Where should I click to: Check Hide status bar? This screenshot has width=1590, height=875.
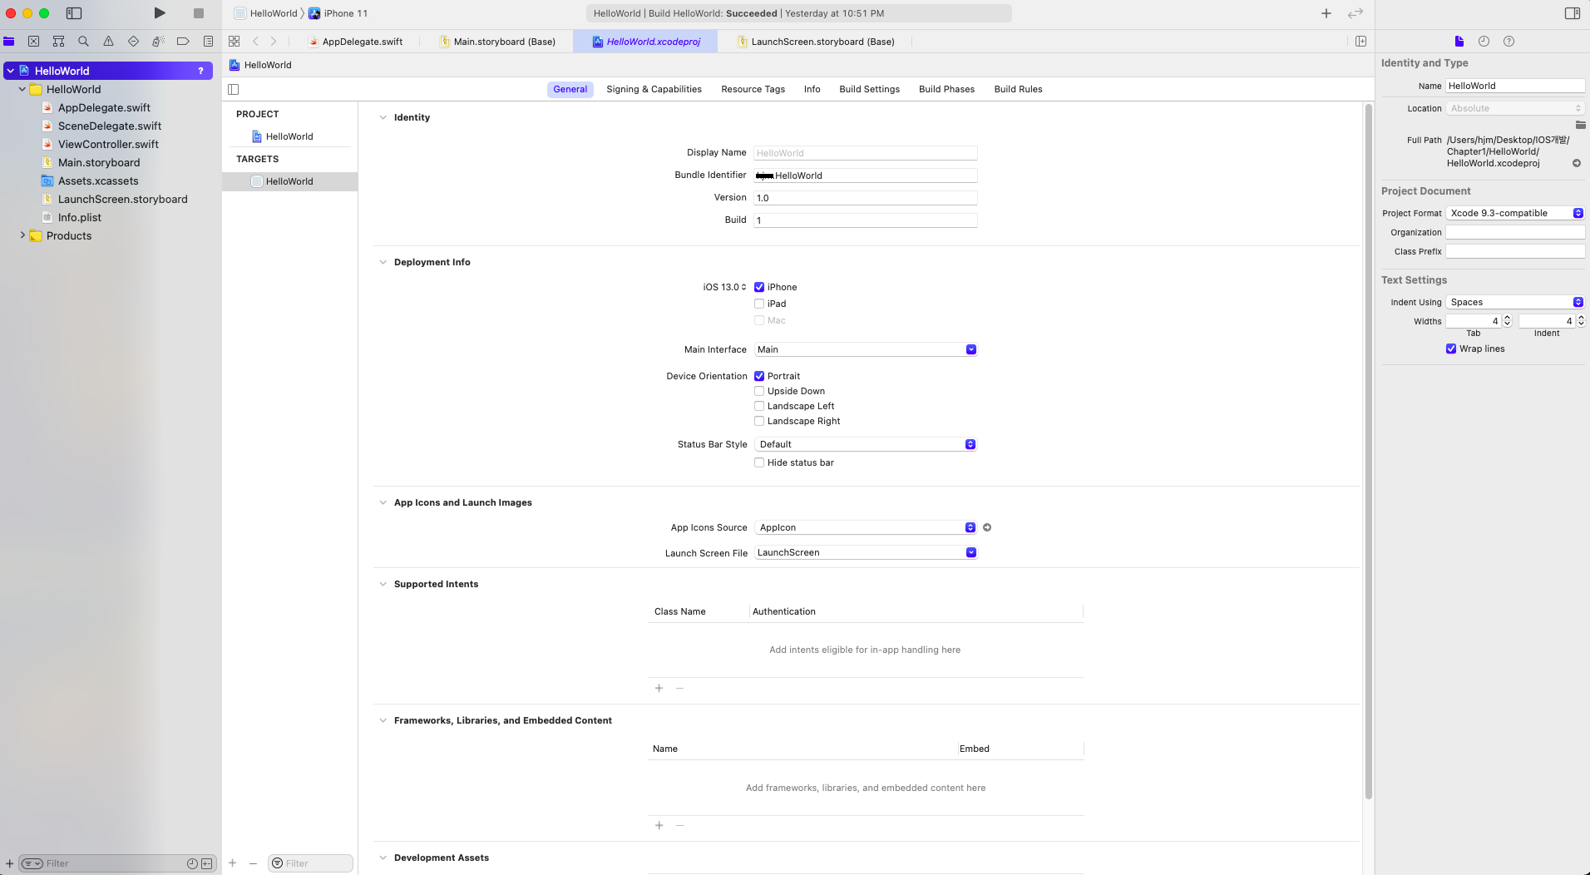click(x=759, y=462)
